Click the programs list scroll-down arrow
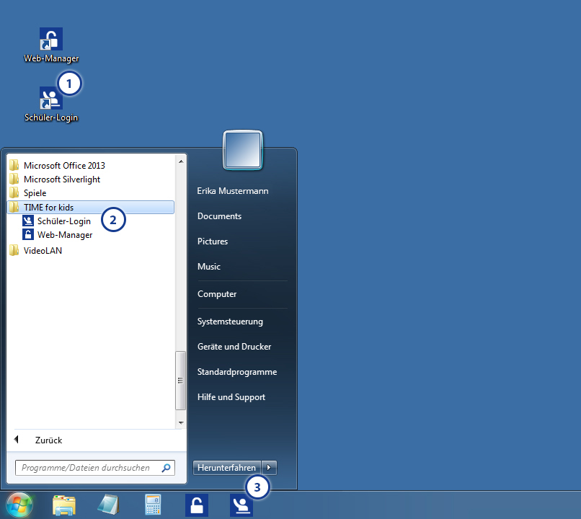This screenshot has width=581, height=519. [181, 422]
